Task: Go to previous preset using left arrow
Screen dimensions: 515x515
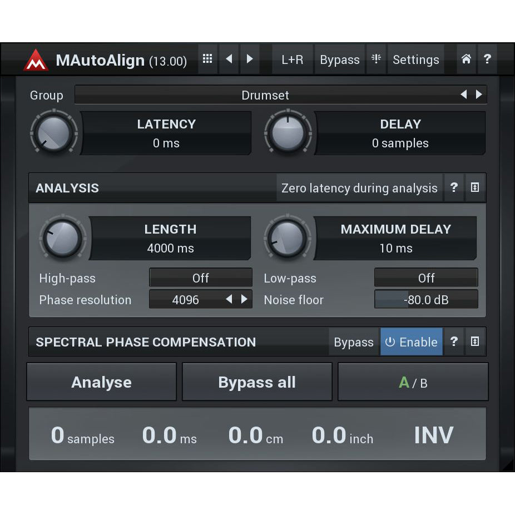Action: (x=229, y=60)
